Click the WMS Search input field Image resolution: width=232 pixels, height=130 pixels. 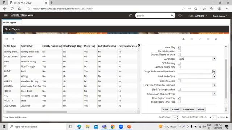click(x=153, y=16)
